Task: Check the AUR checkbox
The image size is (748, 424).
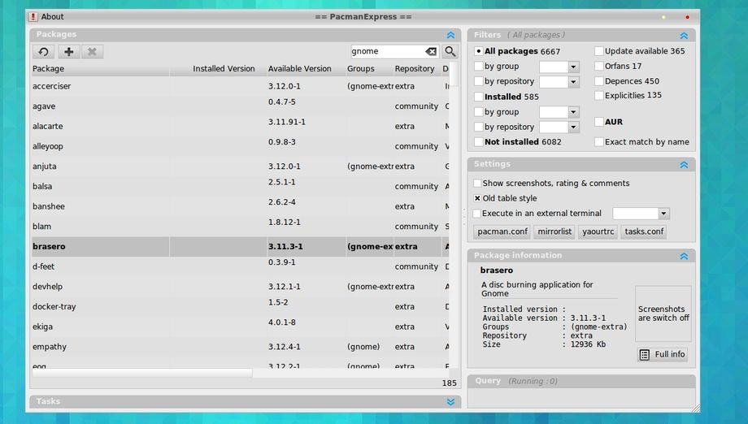Action: click(x=599, y=122)
